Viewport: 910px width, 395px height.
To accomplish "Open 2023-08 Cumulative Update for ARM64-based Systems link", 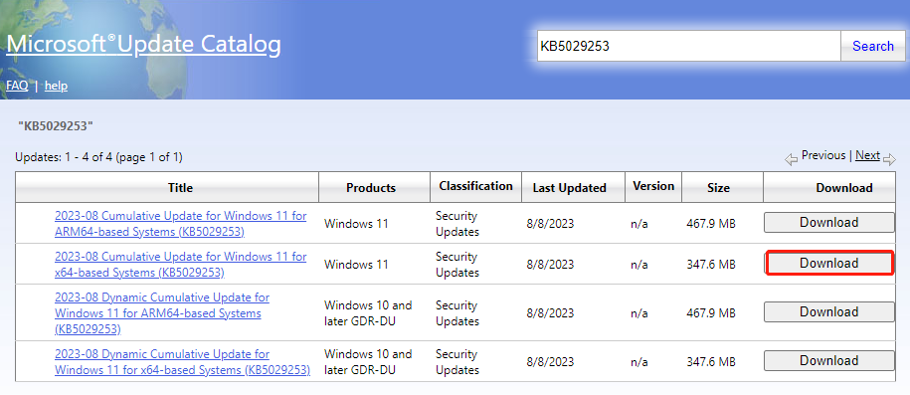I will point(180,224).
